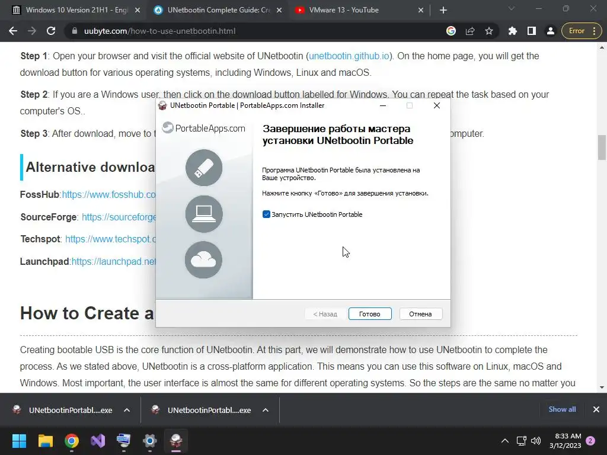The width and height of the screenshot is (607, 455).
Task: Open File Explorer from taskbar
Action: click(x=45, y=441)
